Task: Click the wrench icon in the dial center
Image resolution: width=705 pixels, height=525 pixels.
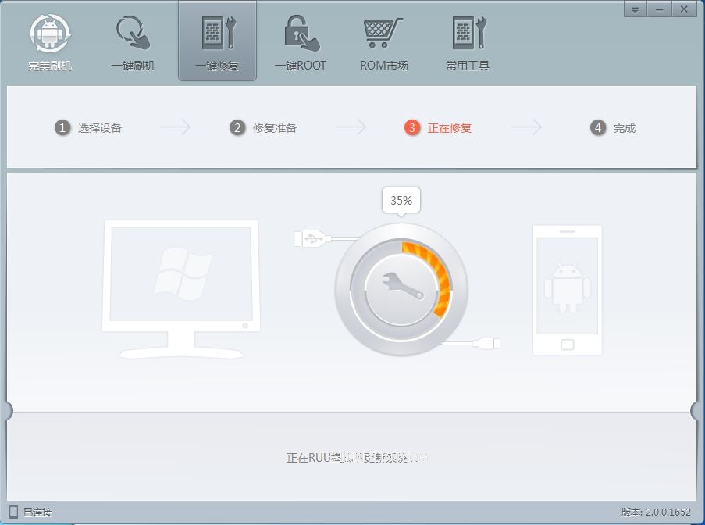Action: pos(402,286)
